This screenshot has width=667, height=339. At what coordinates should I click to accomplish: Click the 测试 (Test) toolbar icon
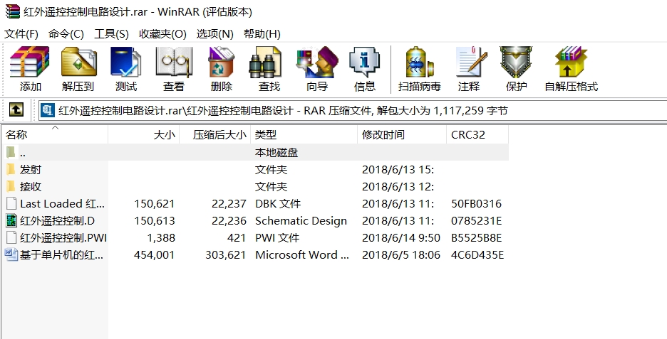[126, 62]
